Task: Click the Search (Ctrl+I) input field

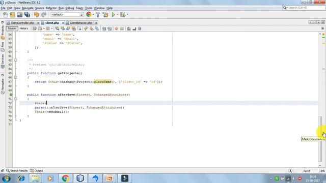Action: [x=307, y=8]
